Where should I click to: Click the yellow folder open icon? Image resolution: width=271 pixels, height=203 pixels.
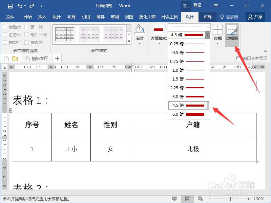pos(15,59)
